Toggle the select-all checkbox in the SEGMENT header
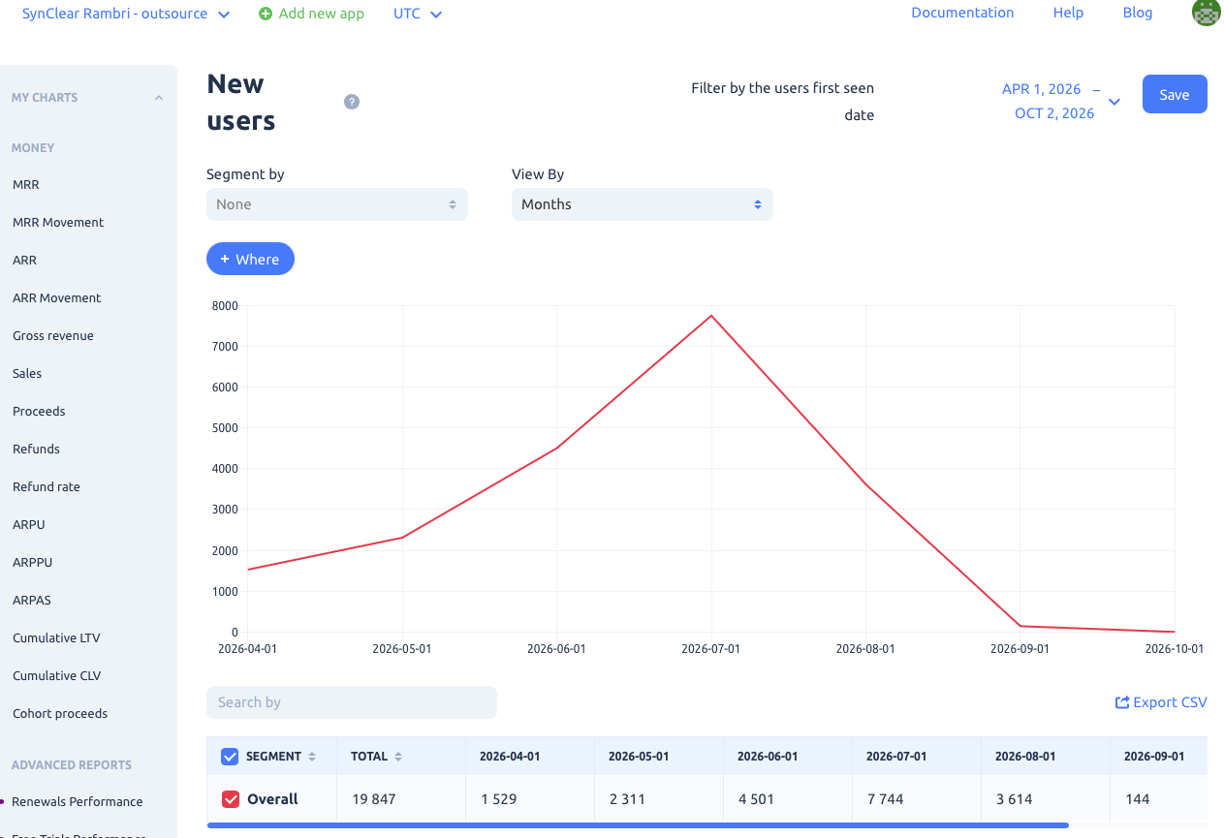 point(231,757)
